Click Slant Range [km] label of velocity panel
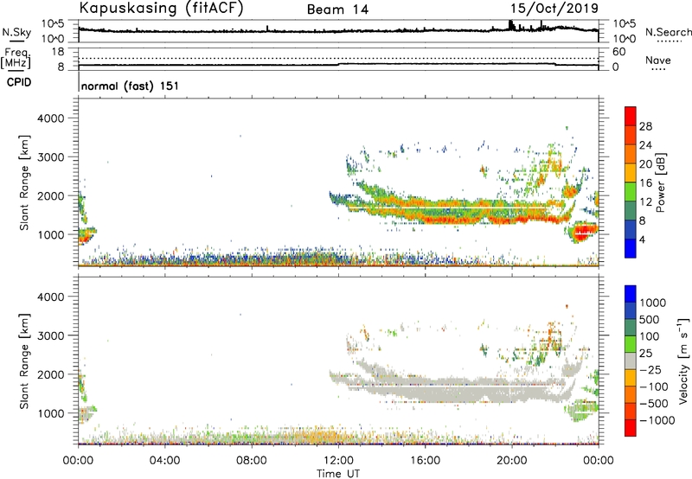 pyautogui.click(x=24, y=361)
